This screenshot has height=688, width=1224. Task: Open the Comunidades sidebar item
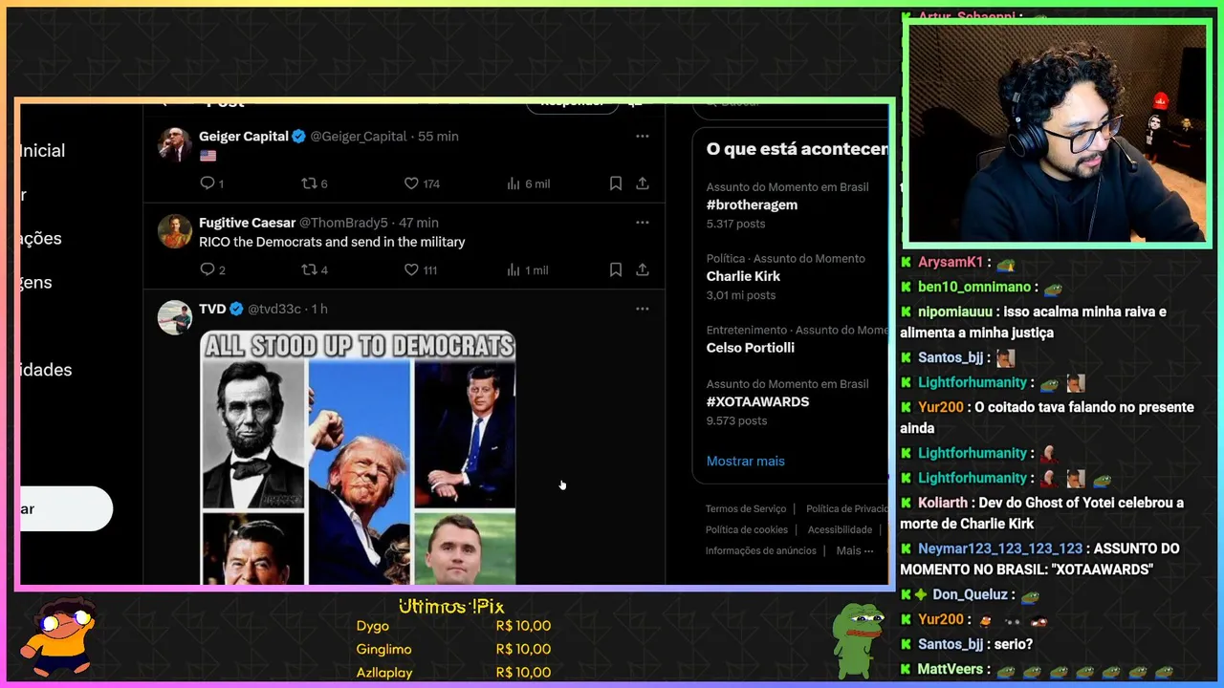pos(46,370)
